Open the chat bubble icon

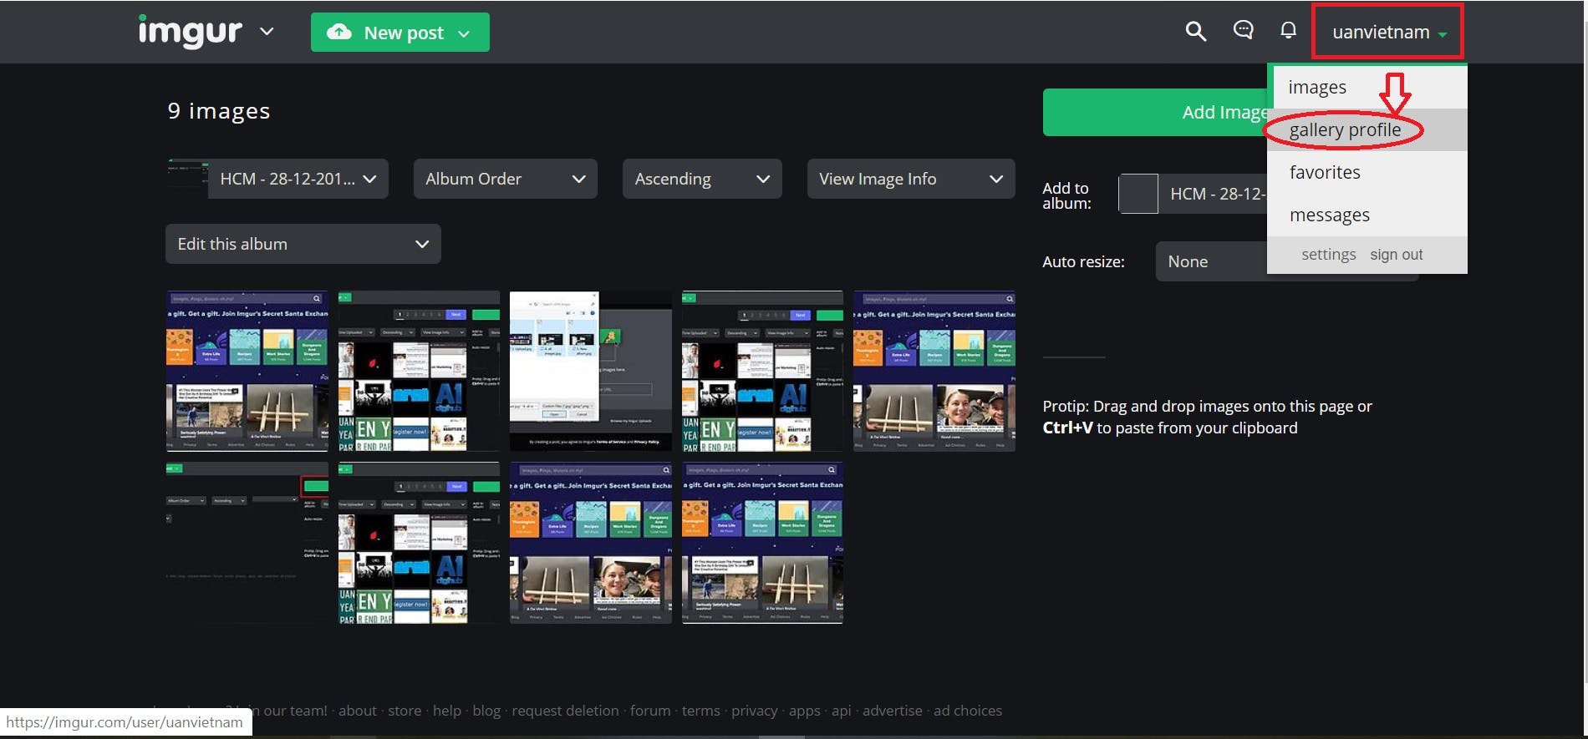tap(1243, 31)
